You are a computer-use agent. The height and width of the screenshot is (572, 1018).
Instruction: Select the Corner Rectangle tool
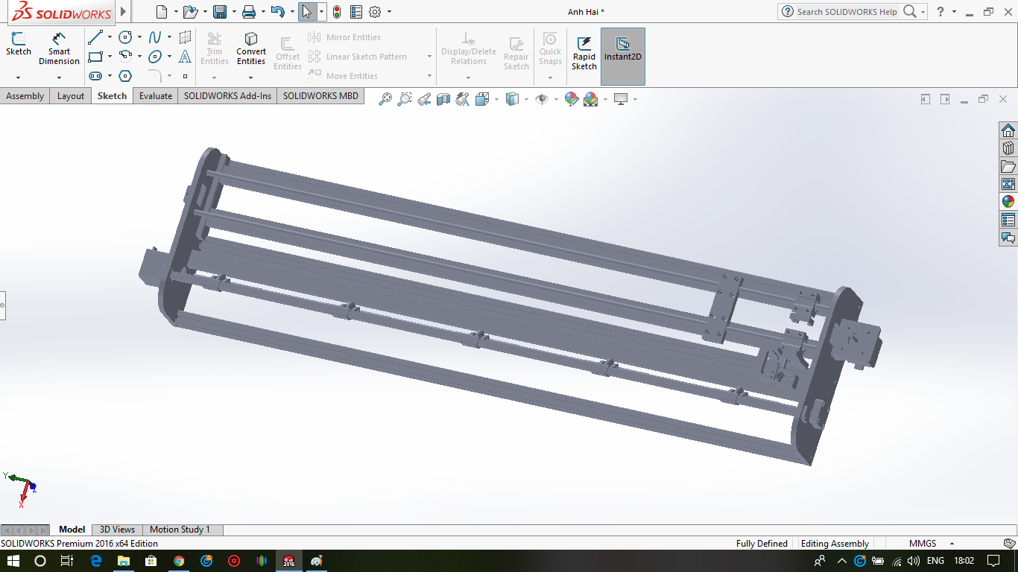pyautogui.click(x=95, y=57)
